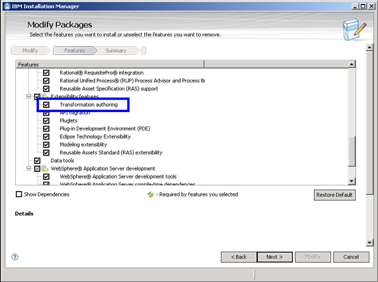This screenshot has height=282, width=378.
Task: Uncheck Rational RequisitePro integration checkbox
Action: (x=46, y=72)
